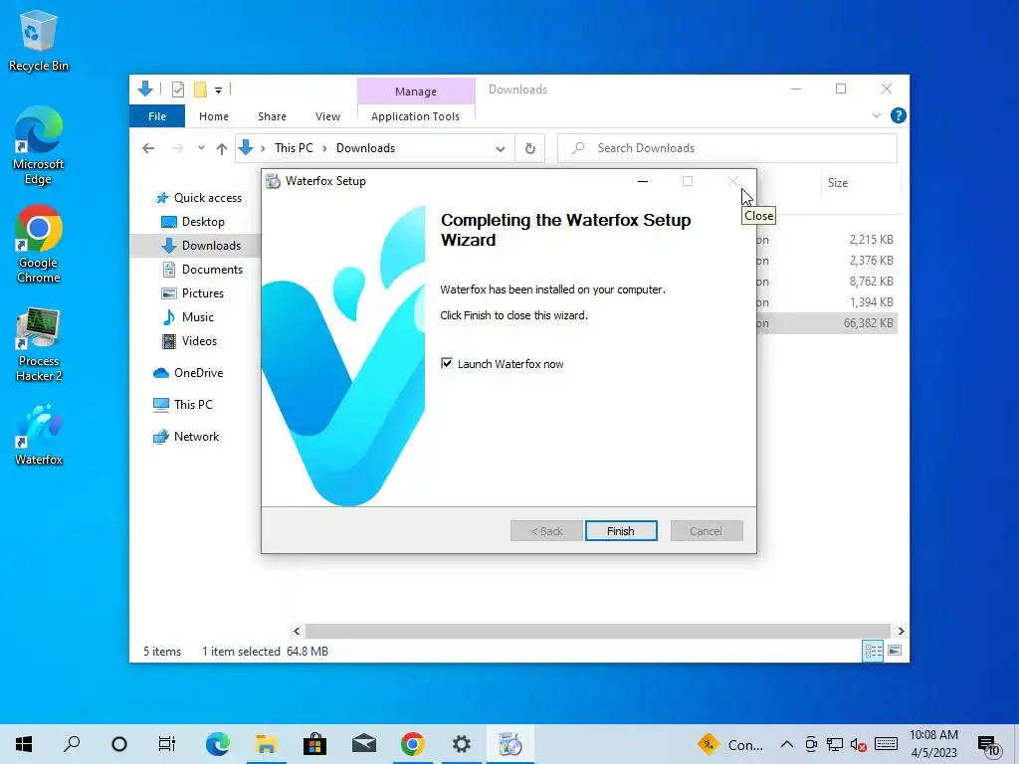Viewport: 1019px width, 764px height.
Task: Go back in File Explorer navigation
Action: [148, 148]
